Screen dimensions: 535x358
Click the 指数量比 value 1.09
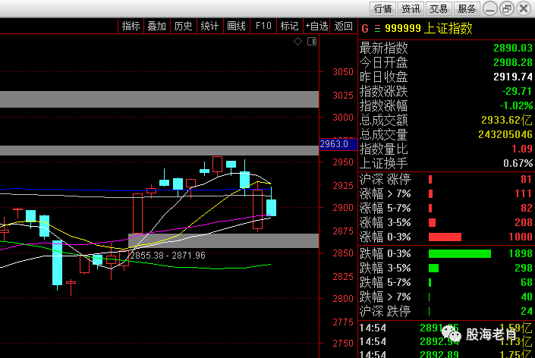tap(521, 149)
